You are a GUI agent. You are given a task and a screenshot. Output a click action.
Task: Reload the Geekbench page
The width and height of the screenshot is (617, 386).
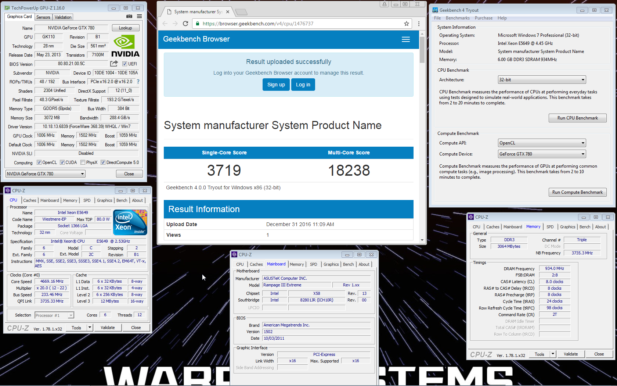point(185,24)
